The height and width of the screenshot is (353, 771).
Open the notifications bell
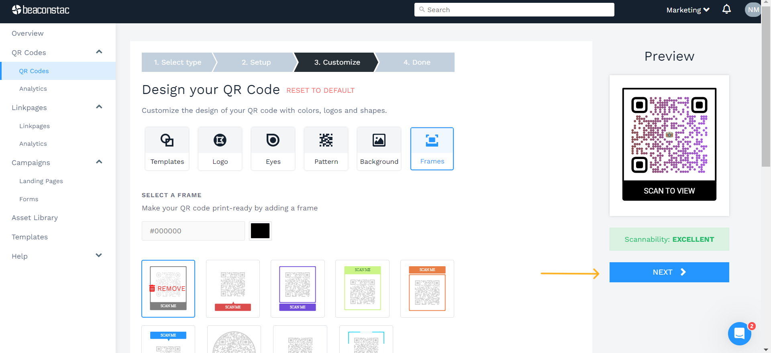(x=726, y=9)
